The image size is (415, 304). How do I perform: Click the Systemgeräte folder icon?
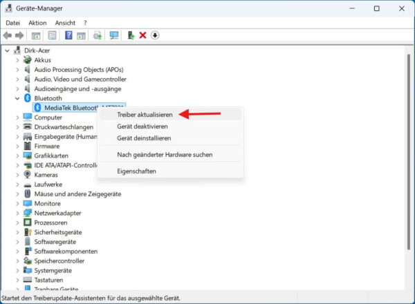click(x=27, y=270)
